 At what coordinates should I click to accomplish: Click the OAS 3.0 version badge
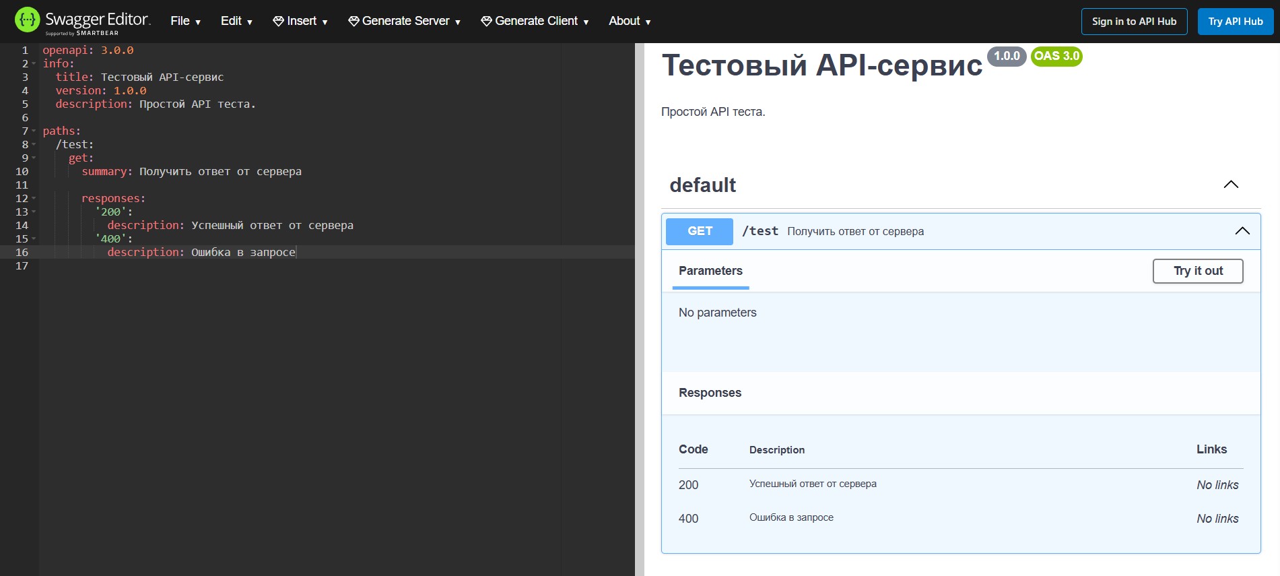pyautogui.click(x=1056, y=57)
